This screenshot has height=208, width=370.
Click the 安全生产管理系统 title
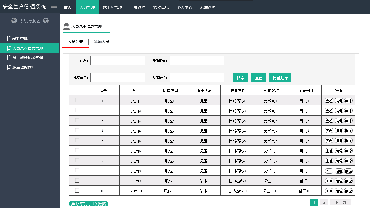24,7
